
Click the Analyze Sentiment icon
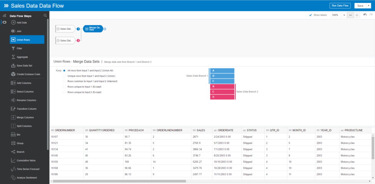click(14, 177)
